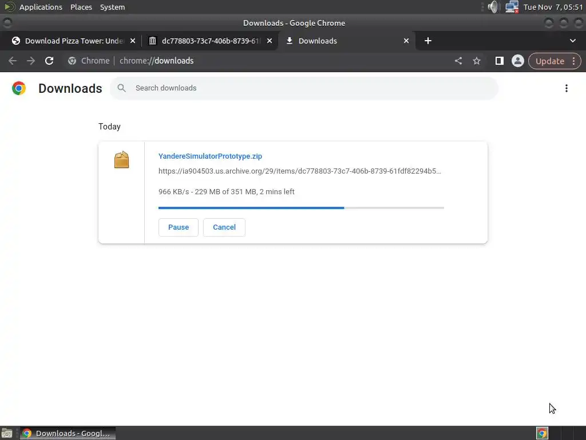This screenshot has height=440, width=586.
Task: Click the archive tab building favicon
Action: coord(152,41)
